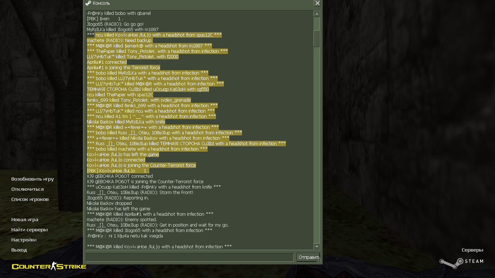This screenshot has height=278, width=495.
Task: Choose Отключиться from the main menu
Action: click(27, 189)
